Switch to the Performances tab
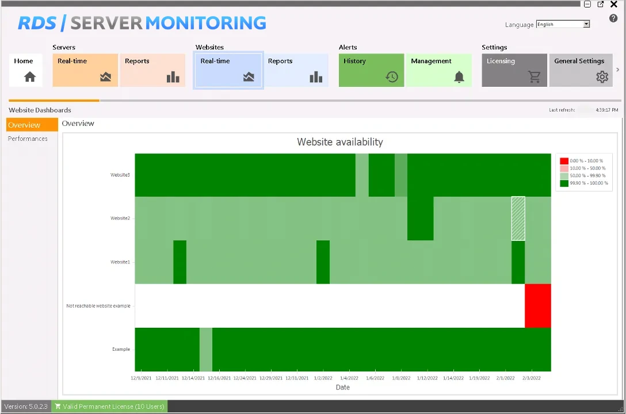This screenshot has height=414, width=626. click(x=28, y=139)
